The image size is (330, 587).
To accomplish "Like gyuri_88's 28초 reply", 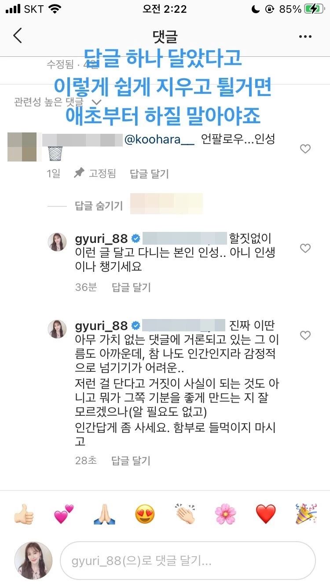I will [x=305, y=336].
